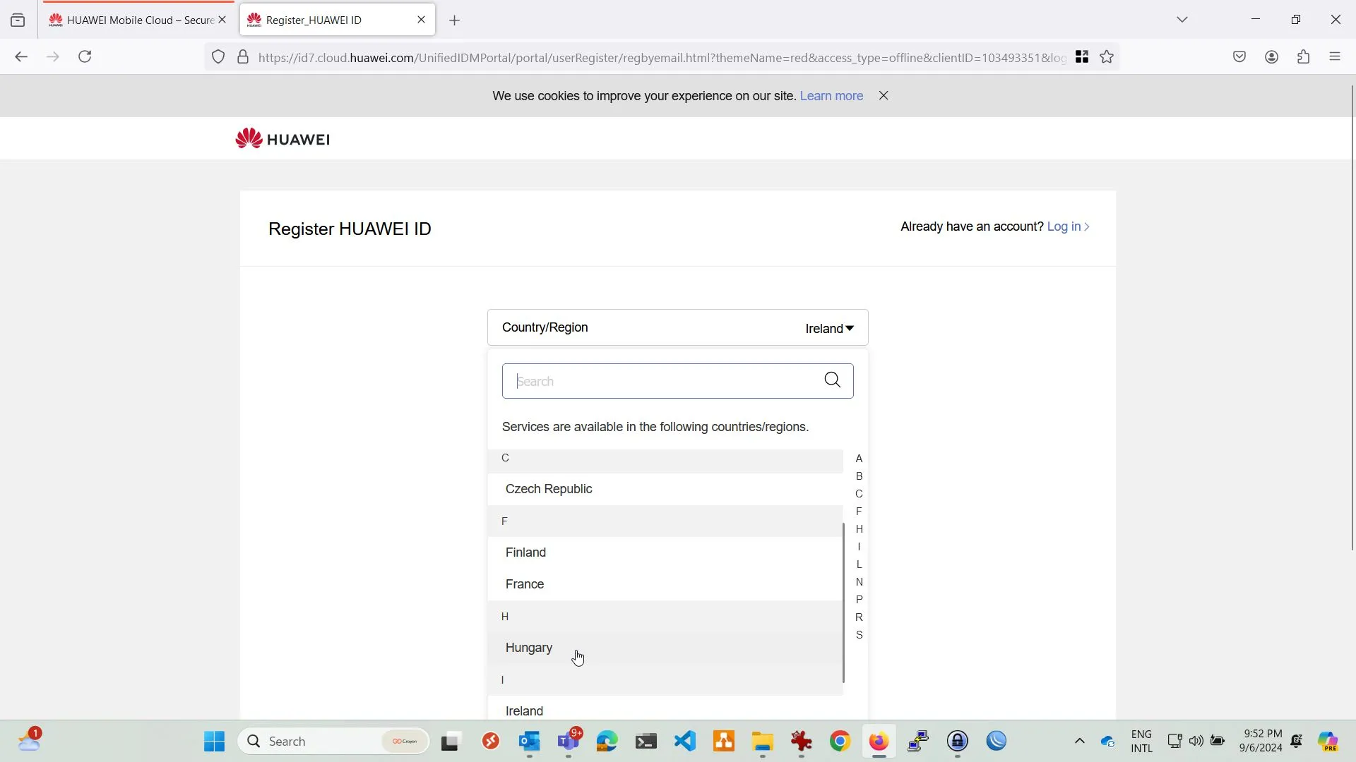Bookmark this page with star icon

1107,57
